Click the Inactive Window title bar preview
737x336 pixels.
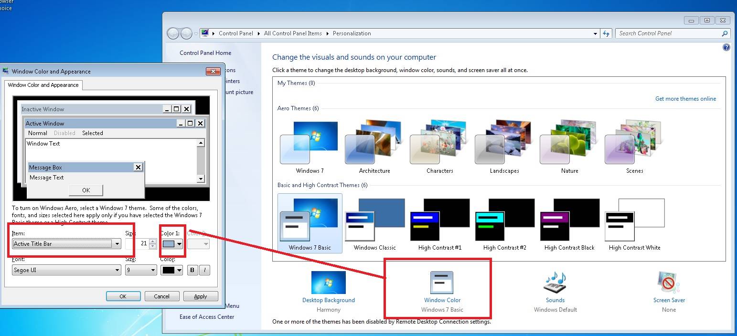click(106, 109)
